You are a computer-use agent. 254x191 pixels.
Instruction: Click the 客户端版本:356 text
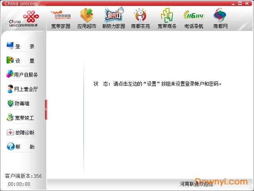[x=23, y=176]
